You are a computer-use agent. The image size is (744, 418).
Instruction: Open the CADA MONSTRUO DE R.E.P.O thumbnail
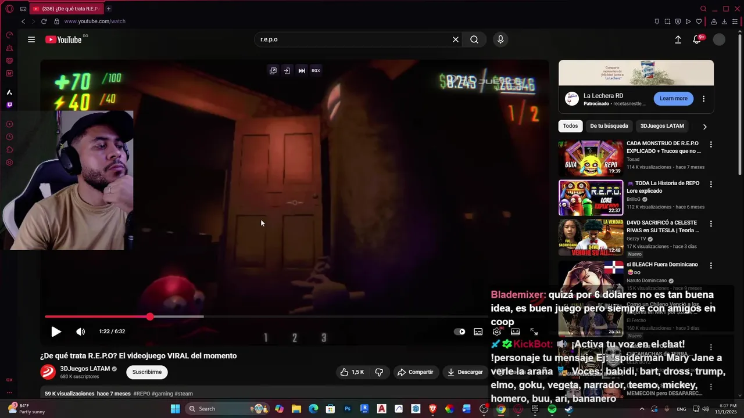[591, 158]
